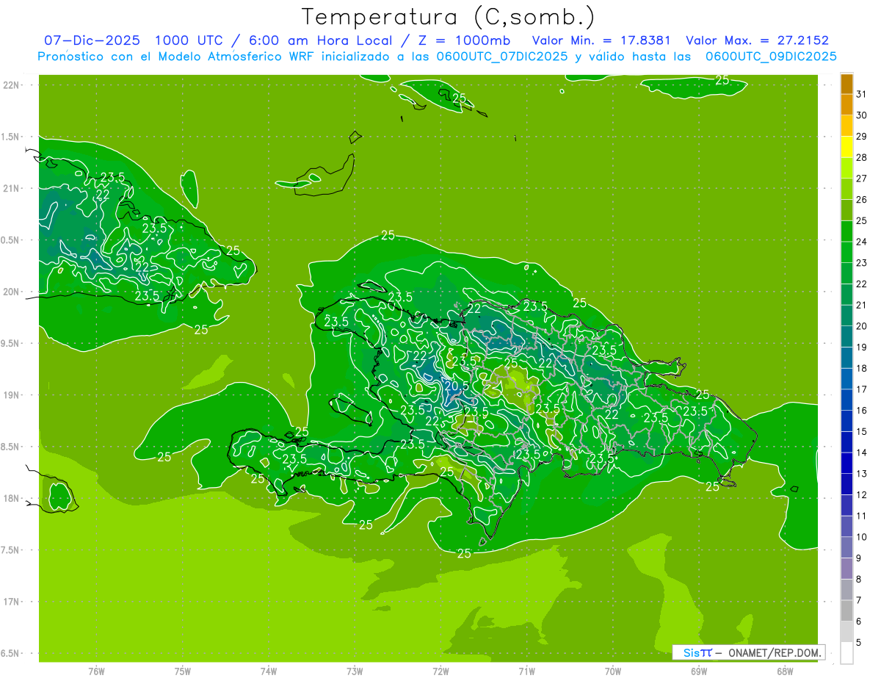Click the purple swatch between 8 and 9
Screen dimensions: 881x681
click(x=846, y=569)
